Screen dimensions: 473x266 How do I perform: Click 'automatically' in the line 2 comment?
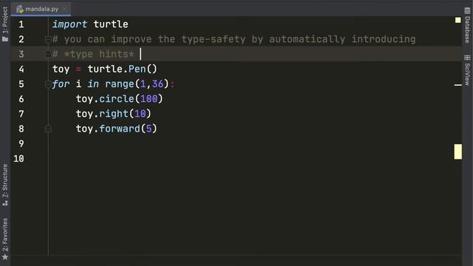(x=307, y=39)
